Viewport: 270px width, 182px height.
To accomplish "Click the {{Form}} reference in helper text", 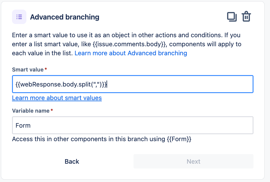I will click(x=179, y=139).
